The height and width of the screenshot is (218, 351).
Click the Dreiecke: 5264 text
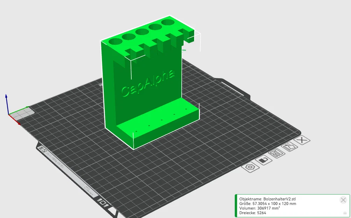(253, 213)
